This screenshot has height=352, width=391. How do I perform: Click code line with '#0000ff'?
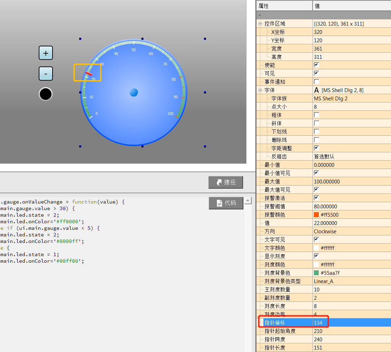tap(42, 241)
